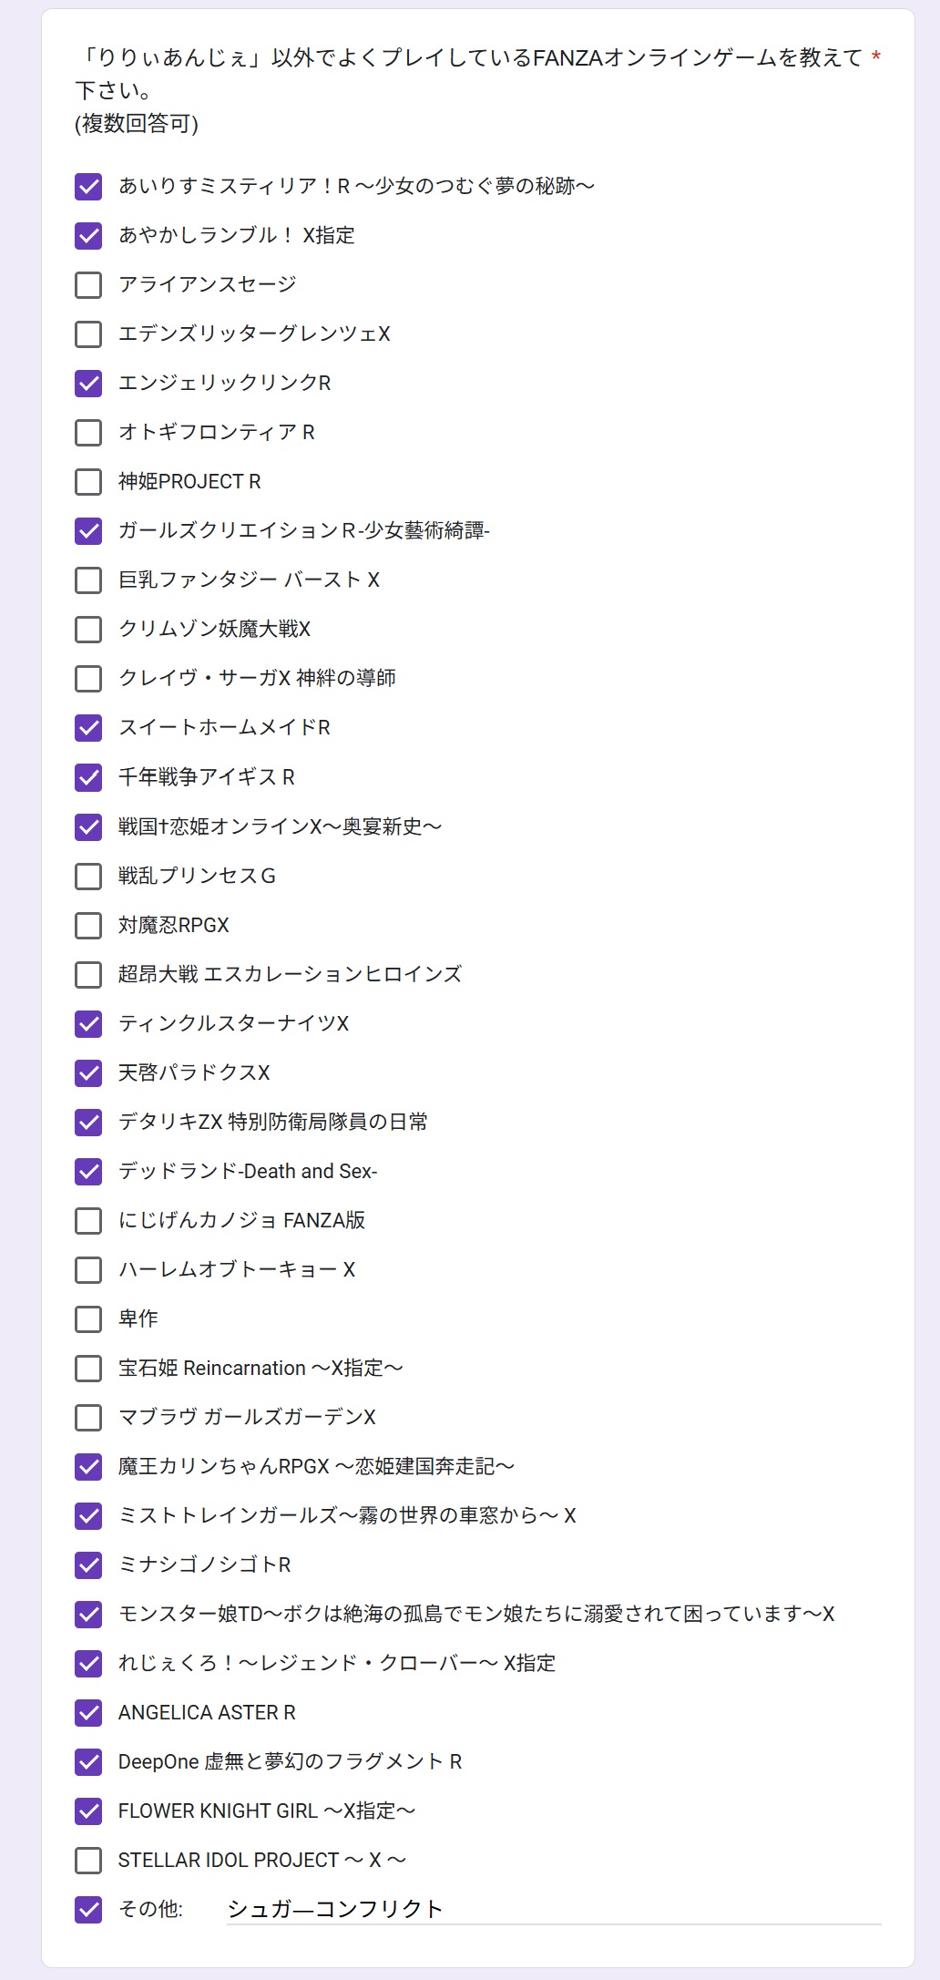Tick the 対魔忍RPGX checkbox
Screen dimensions: 940x1980
coord(88,925)
